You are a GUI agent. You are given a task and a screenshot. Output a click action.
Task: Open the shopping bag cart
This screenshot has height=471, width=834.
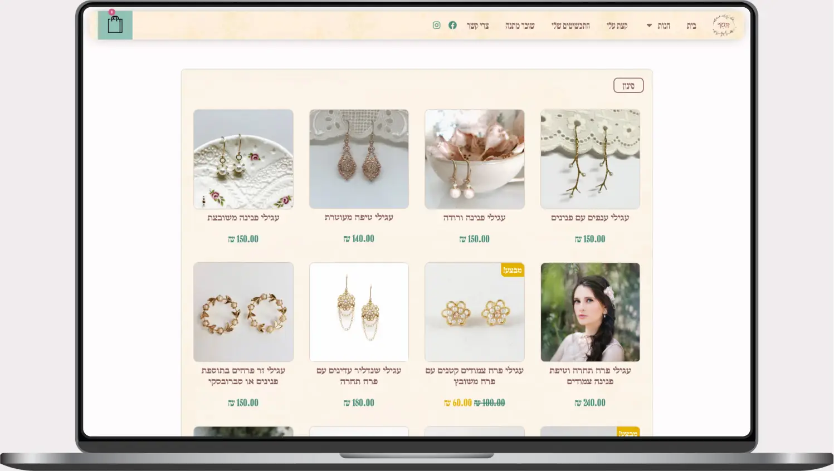click(x=115, y=25)
